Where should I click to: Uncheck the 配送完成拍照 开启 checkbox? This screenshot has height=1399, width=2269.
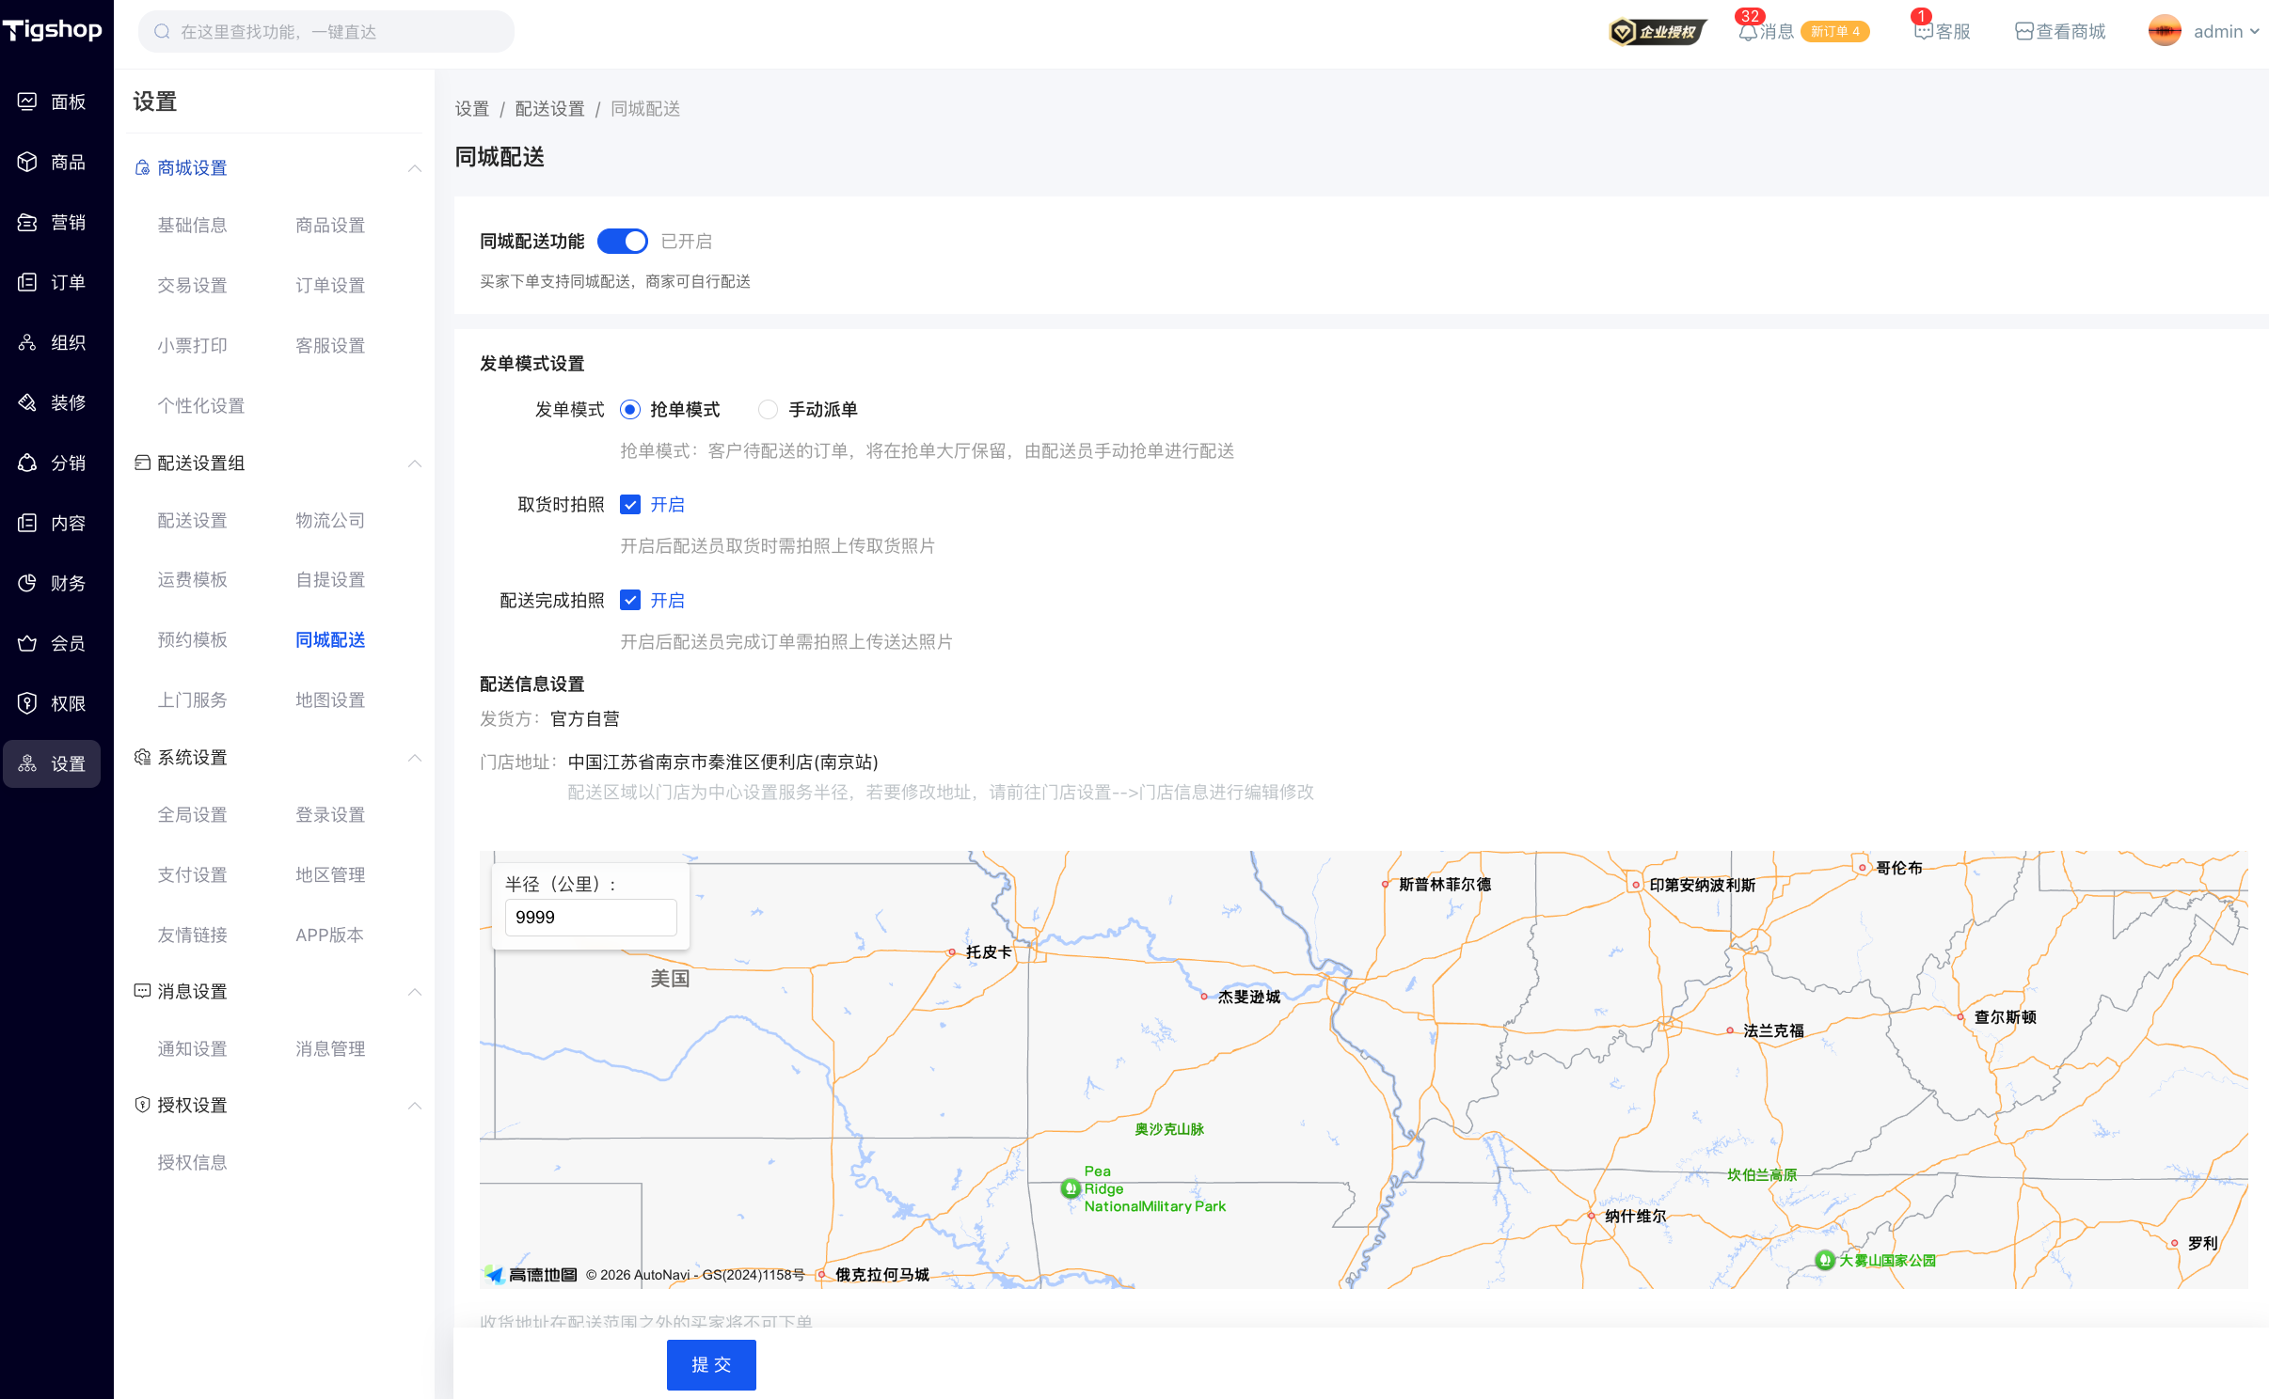pos(630,601)
